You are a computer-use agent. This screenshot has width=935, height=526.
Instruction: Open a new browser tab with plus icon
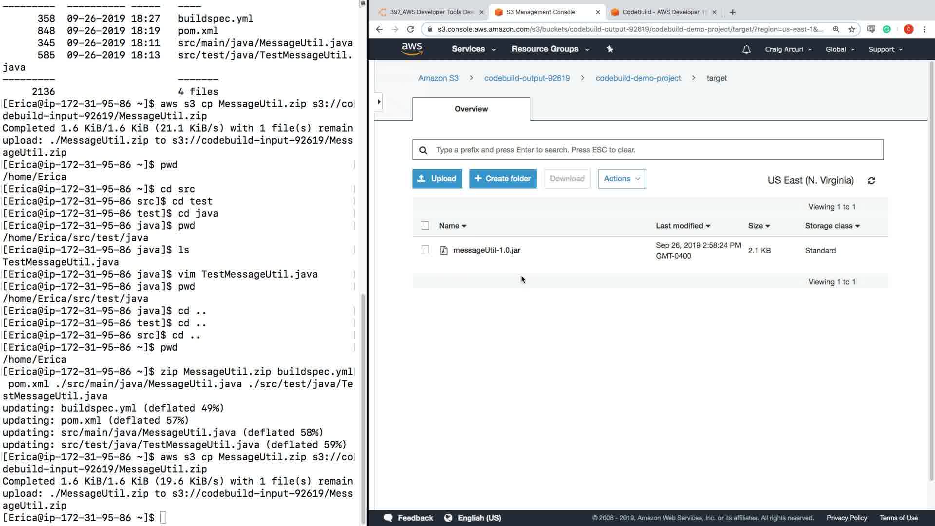pos(732,12)
